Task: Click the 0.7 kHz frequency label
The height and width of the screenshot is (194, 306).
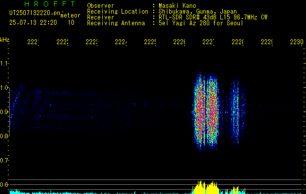Action: pyautogui.click(x=4, y=160)
